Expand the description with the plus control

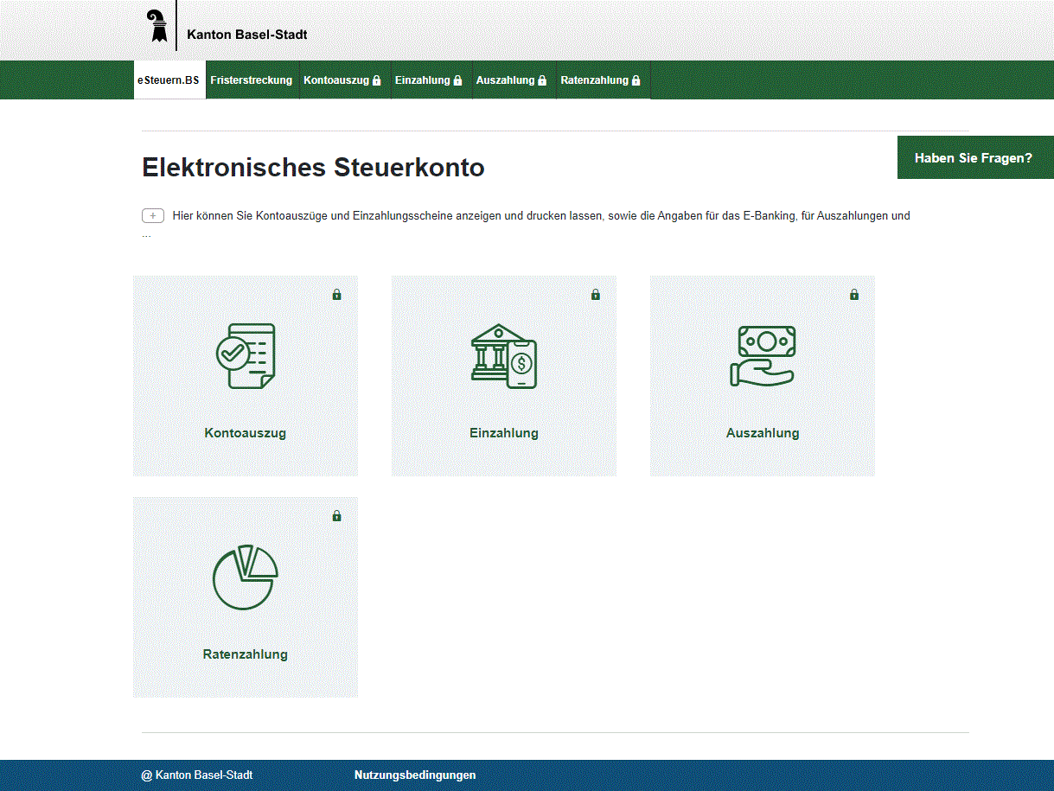(153, 215)
